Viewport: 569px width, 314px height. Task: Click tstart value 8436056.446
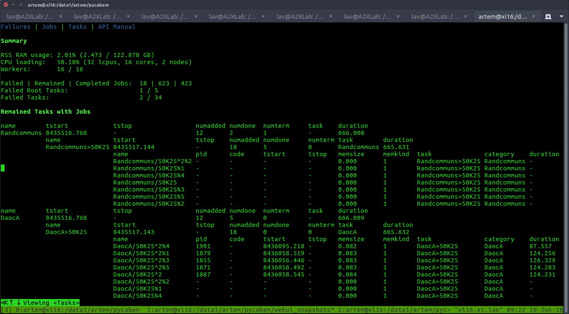tap(284, 260)
